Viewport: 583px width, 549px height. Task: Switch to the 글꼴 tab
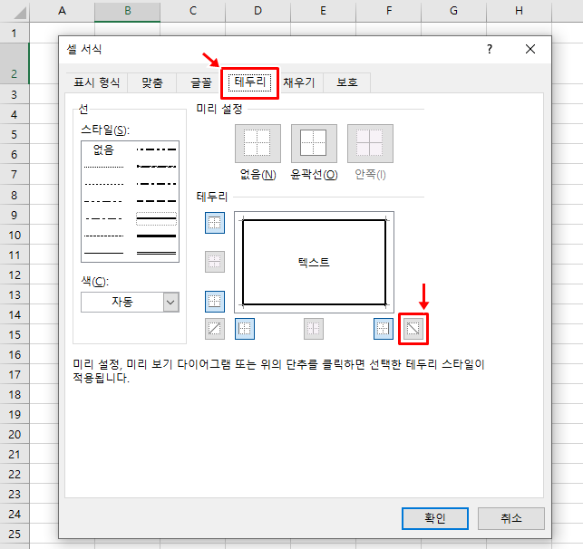coord(200,82)
